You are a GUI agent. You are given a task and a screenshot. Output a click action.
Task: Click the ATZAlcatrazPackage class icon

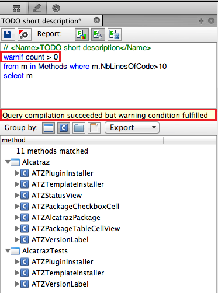pyautogui.click(x=25, y=217)
